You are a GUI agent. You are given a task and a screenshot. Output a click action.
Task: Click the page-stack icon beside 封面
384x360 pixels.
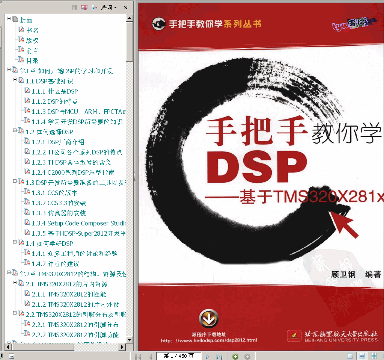[x=15, y=19]
